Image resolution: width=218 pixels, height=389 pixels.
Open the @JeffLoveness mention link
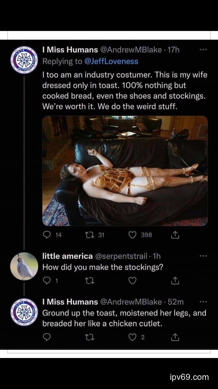click(111, 61)
